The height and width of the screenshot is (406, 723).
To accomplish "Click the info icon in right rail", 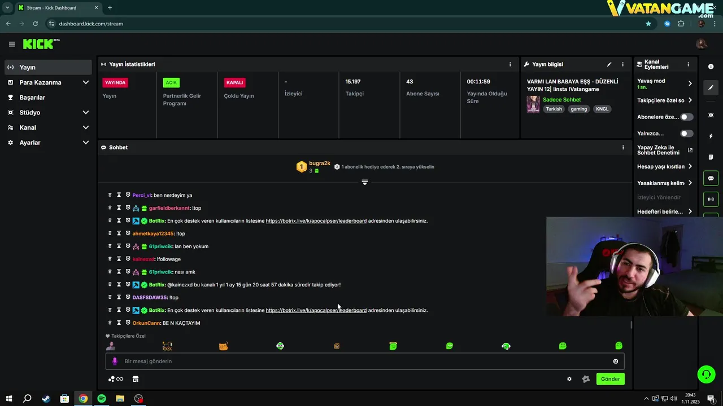I will click(711, 67).
